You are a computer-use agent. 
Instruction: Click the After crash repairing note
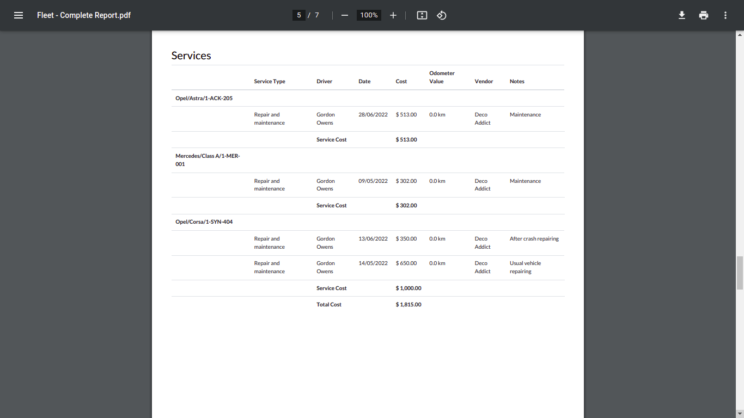[534, 239]
